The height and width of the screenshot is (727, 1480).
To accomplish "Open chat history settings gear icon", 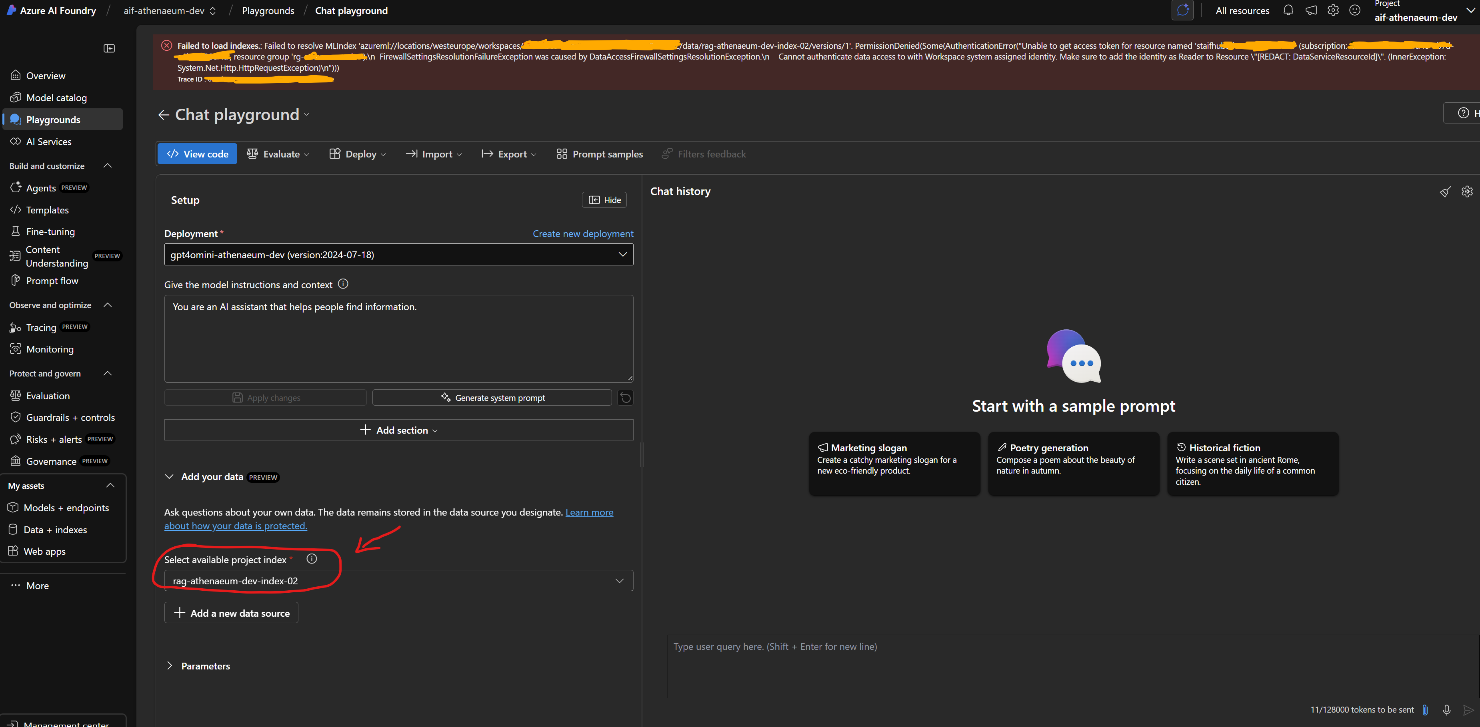I will coord(1467,192).
